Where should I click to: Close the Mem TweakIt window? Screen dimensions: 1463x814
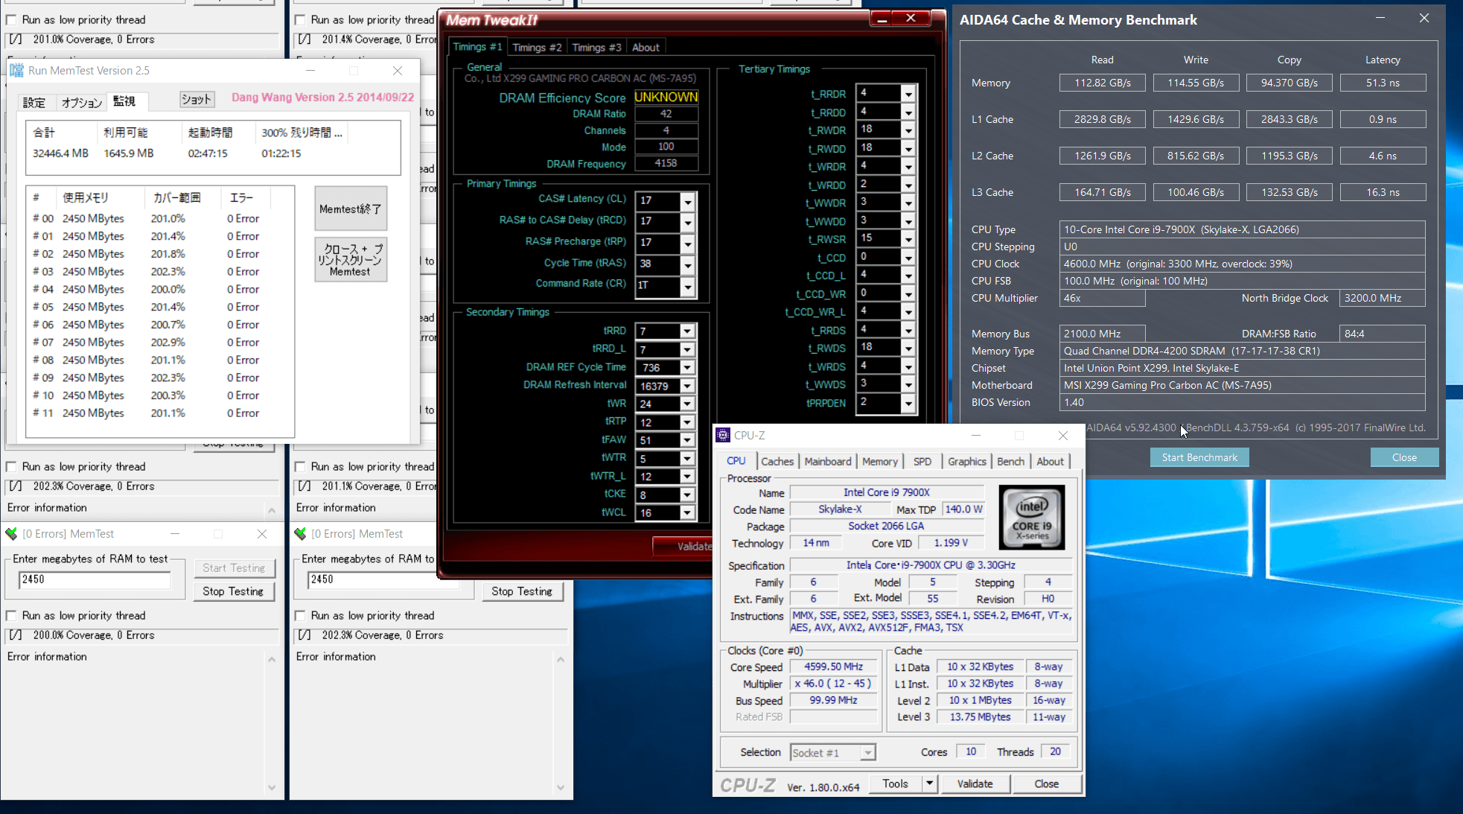pyautogui.click(x=911, y=19)
